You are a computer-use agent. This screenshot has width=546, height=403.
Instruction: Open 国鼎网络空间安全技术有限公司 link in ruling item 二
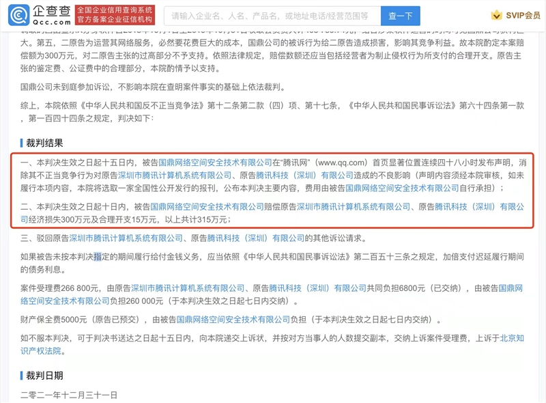(207, 206)
